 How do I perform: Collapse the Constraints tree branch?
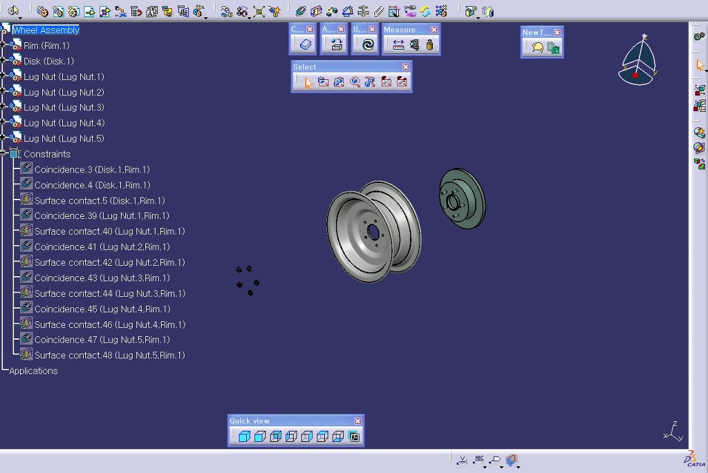tap(3, 153)
